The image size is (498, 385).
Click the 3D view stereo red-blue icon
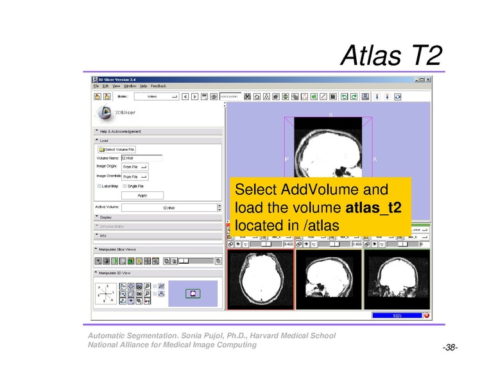pyautogui.click(x=147, y=301)
